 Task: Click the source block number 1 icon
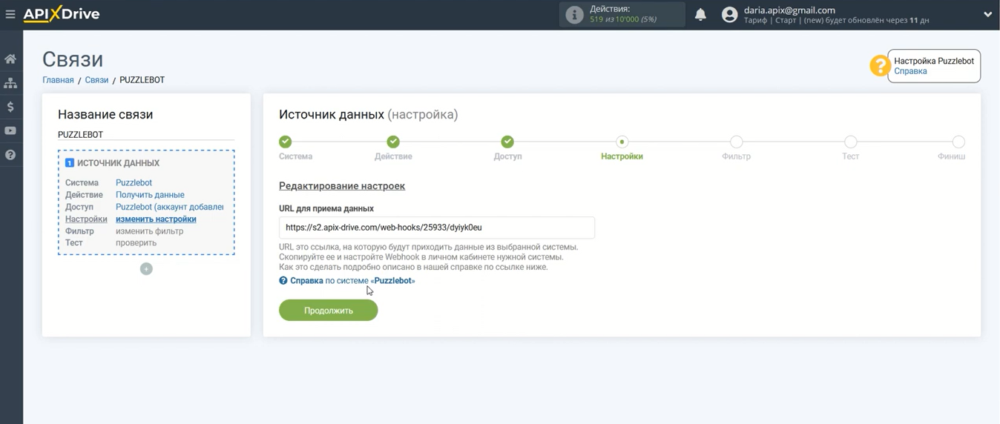pos(70,163)
